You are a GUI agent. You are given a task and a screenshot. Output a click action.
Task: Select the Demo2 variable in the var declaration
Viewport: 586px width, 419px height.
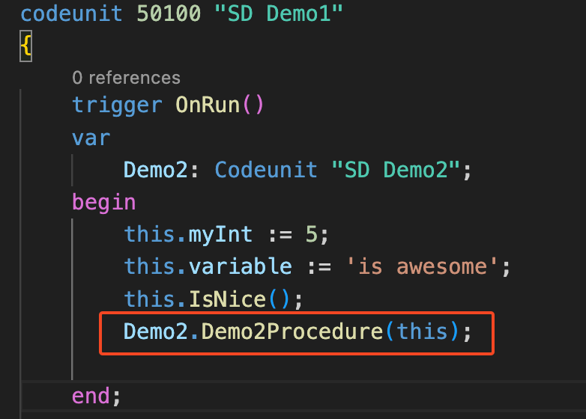pos(156,170)
